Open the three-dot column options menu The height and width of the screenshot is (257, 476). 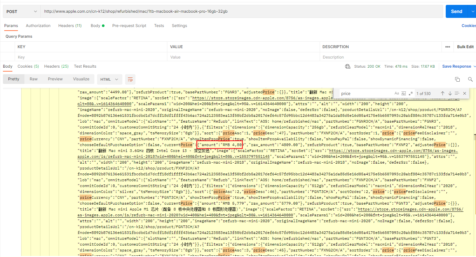(x=448, y=47)
